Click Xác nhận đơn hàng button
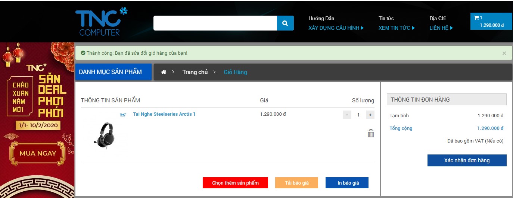Viewport: 513px width, 198px height. (467, 160)
